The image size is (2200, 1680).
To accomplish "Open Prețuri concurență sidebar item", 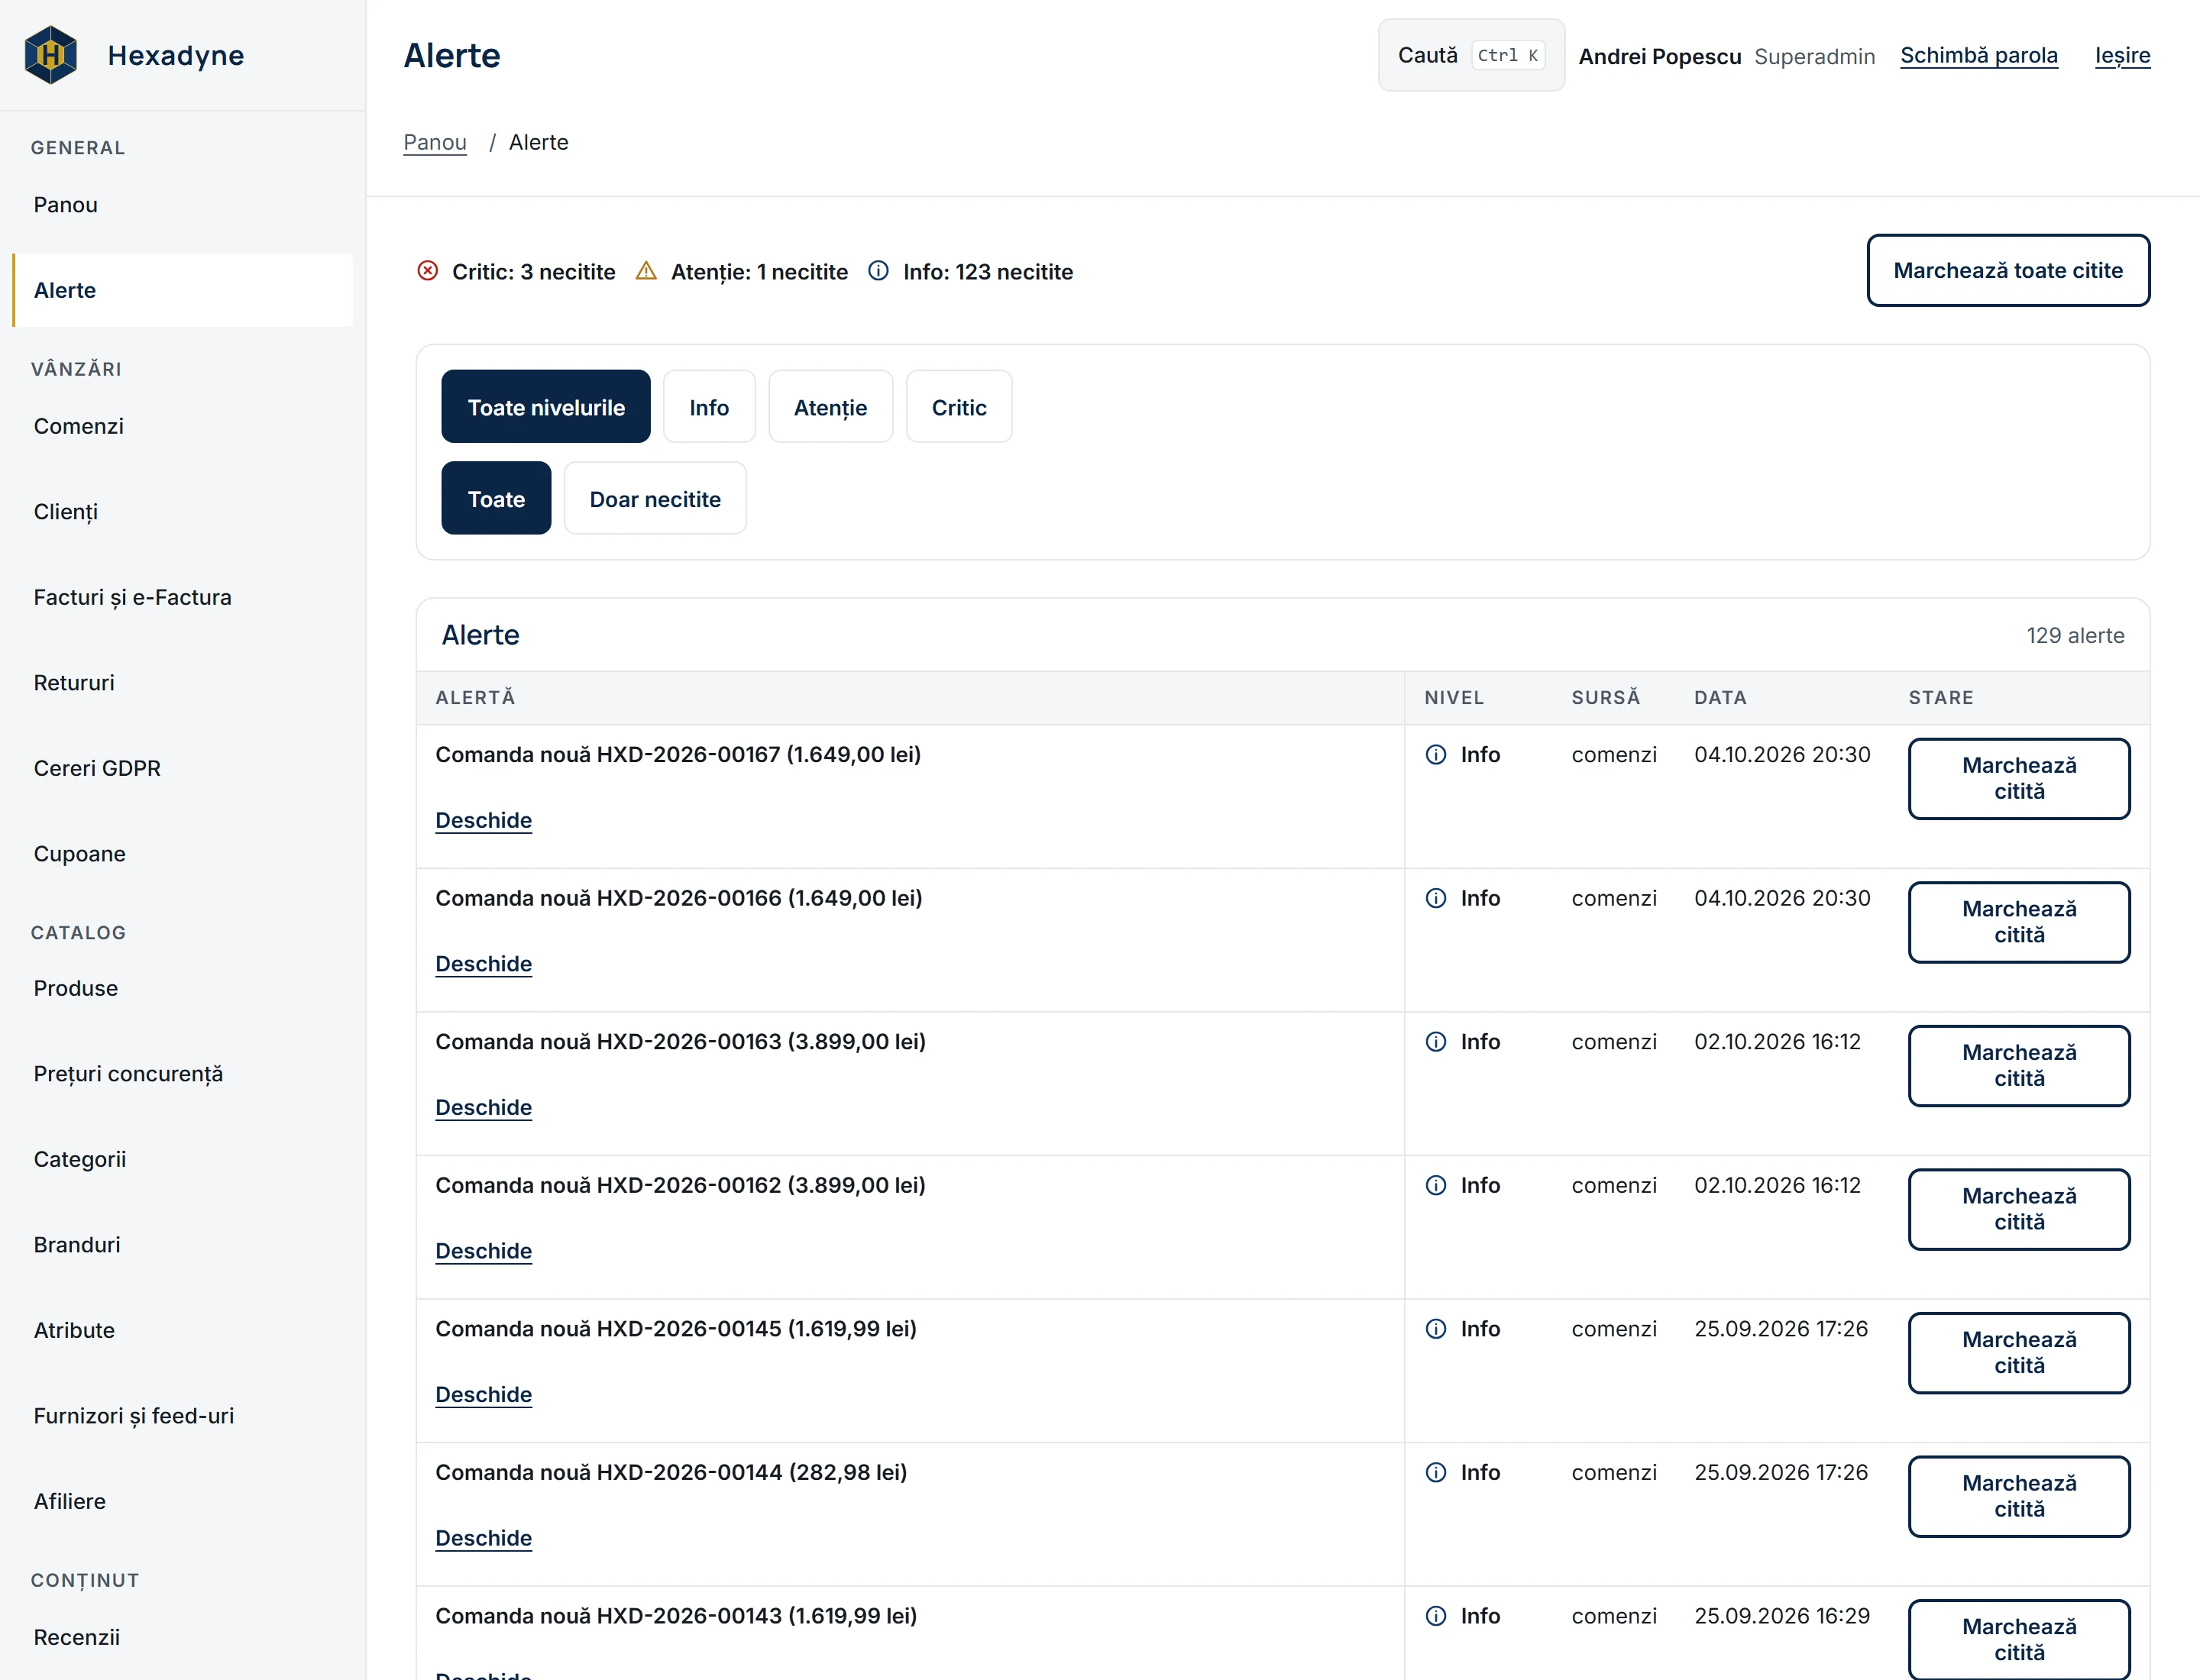I will (x=182, y=1074).
